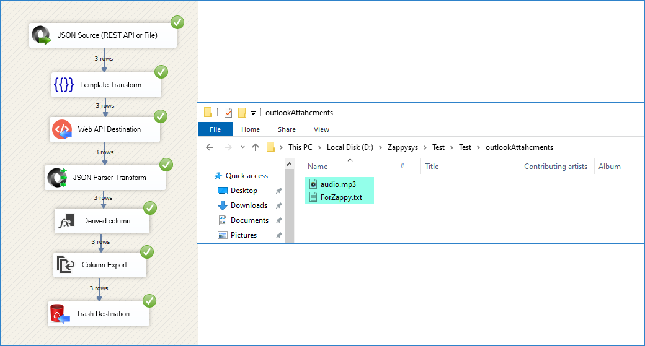Sort by the Name column header
Image resolution: width=645 pixels, height=346 pixels.
[318, 167]
